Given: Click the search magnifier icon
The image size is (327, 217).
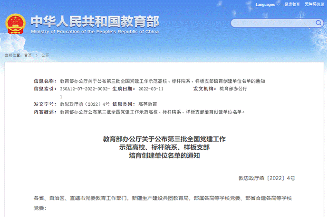Looking at the screenshot, I should coord(318,23).
